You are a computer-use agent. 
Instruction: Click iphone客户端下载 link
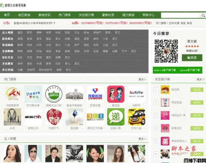tap(190, 70)
